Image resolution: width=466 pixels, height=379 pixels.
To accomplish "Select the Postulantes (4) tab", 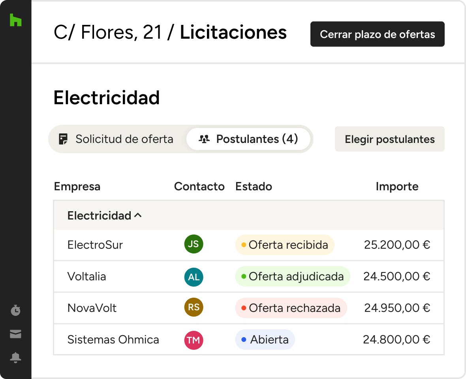I will (248, 139).
